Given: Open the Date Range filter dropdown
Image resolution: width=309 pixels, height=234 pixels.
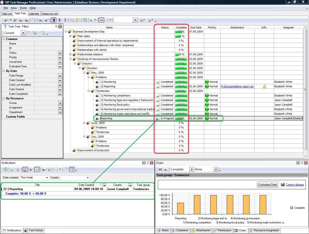Looking at the screenshot, I should (x=60, y=75).
